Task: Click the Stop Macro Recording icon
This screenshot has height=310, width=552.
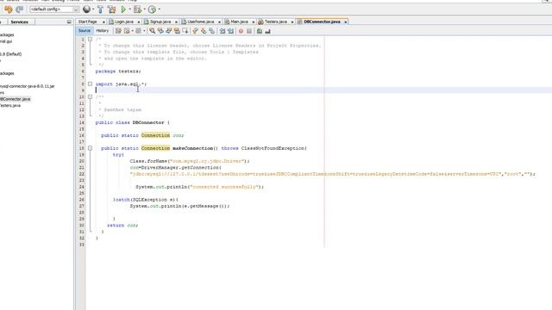Action: [249, 31]
